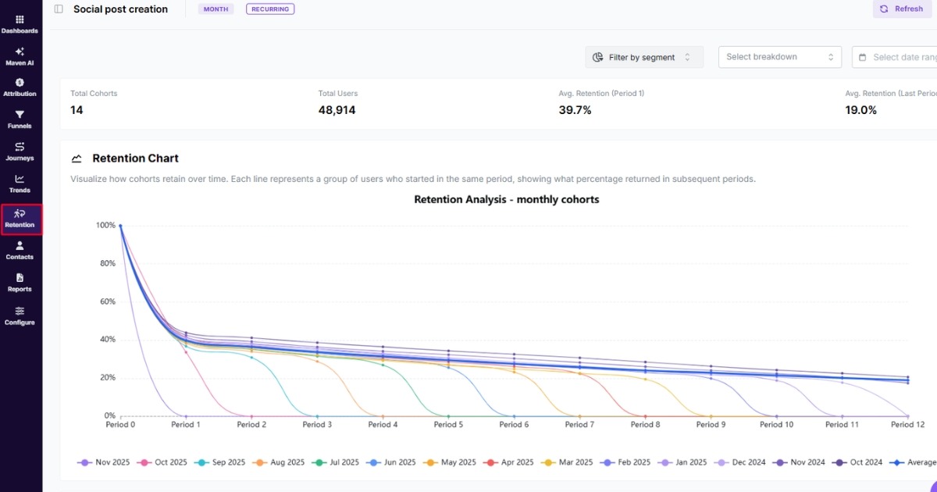
Task: Click the Retention Chart heading icon
Action: point(77,158)
